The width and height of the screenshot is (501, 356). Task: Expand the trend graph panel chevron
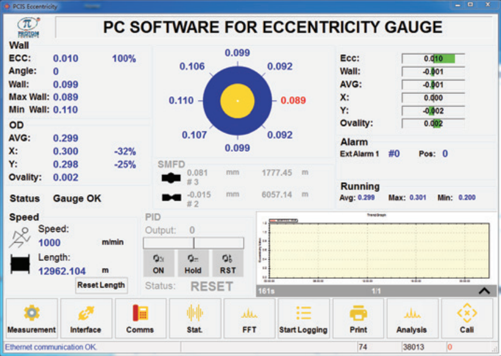[483, 290]
